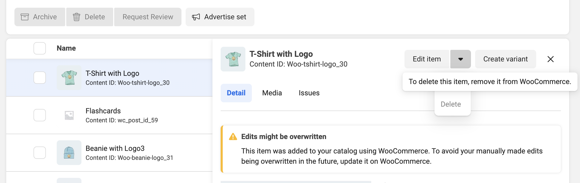Check the Beanie with Logo3 row checkbox
This screenshot has width=580, height=183.
(40, 153)
